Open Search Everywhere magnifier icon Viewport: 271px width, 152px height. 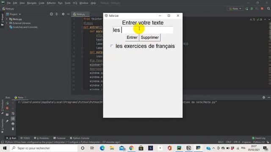click(268, 8)
